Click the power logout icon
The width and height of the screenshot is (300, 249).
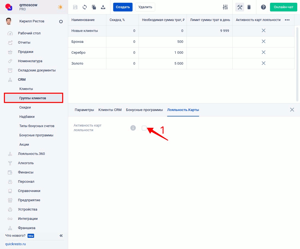click(x=61, y=22)
